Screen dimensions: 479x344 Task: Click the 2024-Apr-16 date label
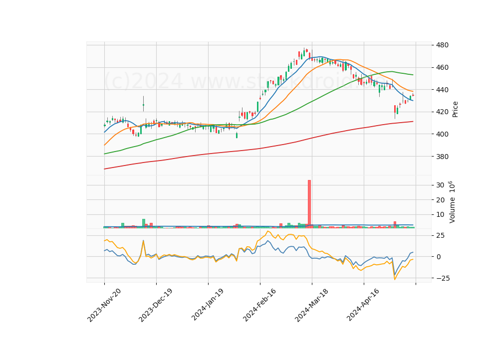(363, 305)
